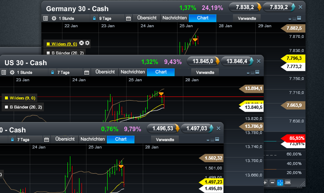Remove Wilders indicator in Germany 30 chart
This screenshot has height=193, width=324.
tap(82, 43)
